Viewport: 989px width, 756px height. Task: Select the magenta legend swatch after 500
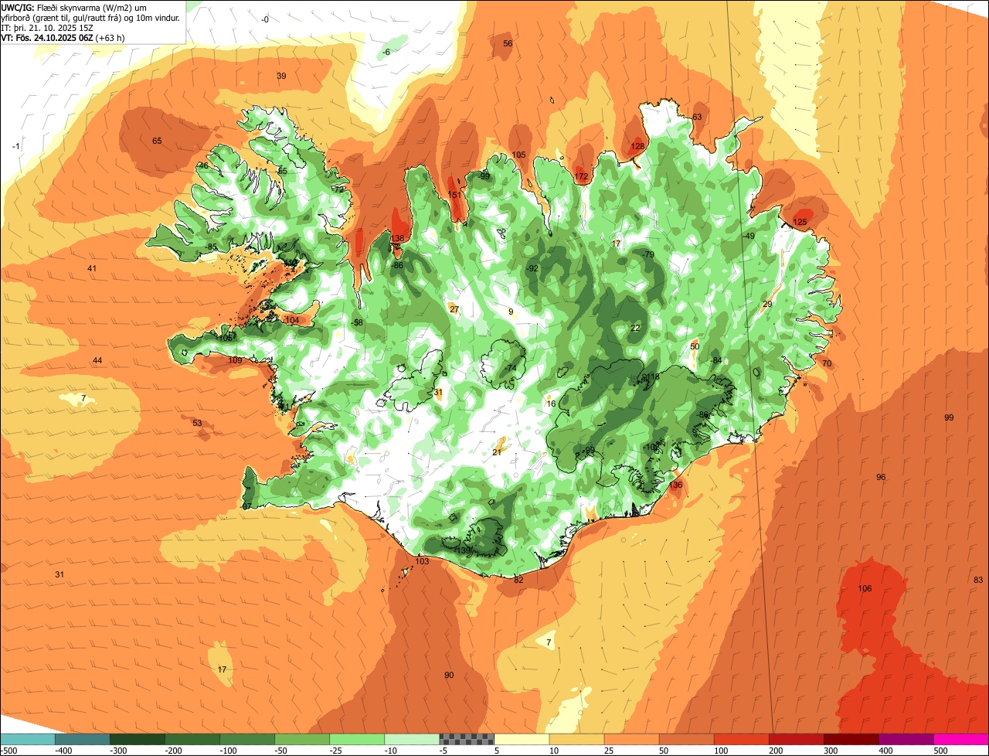(961, 740)
